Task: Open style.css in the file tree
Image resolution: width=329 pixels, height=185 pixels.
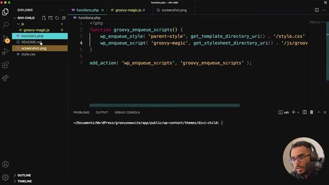Action: [x=40, y=54]
